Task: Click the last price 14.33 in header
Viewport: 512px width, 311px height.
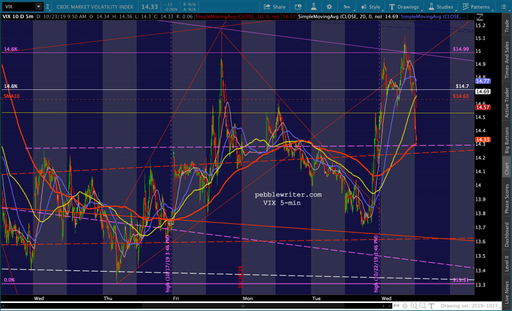Action: point(149,6)
